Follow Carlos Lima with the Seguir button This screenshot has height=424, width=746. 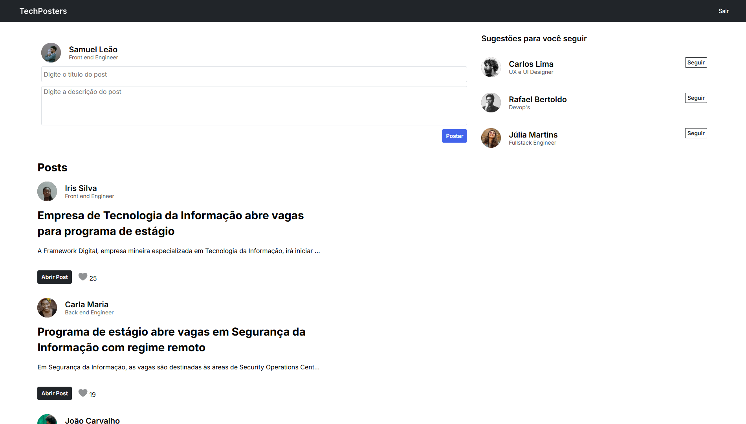(696, 62)
